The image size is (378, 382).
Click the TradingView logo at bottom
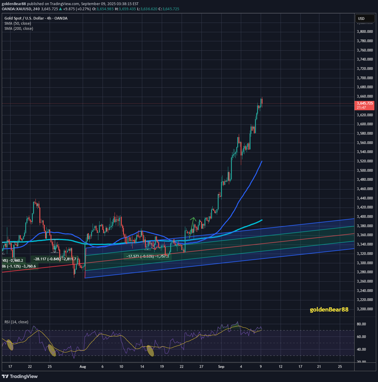pos(20,376)
